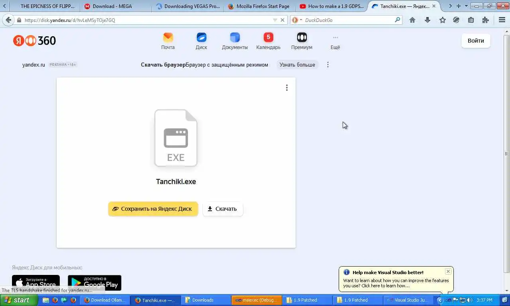Open the list all tabs dropdown

466,6
